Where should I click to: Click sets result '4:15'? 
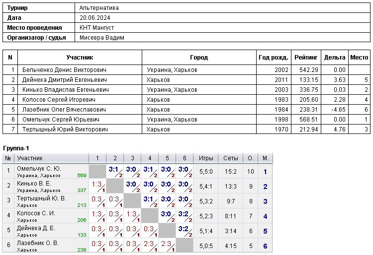pos(230,246)
